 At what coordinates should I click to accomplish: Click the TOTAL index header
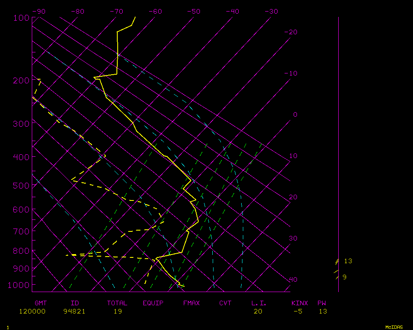point(117,303)
